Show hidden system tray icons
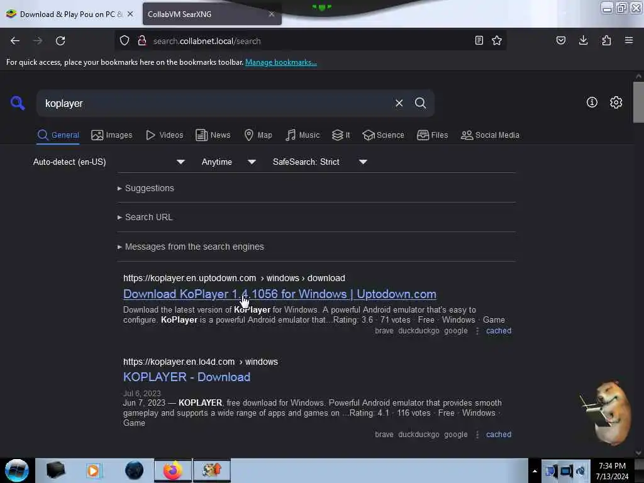Screen dimensions: 644x483 (535, 471)
